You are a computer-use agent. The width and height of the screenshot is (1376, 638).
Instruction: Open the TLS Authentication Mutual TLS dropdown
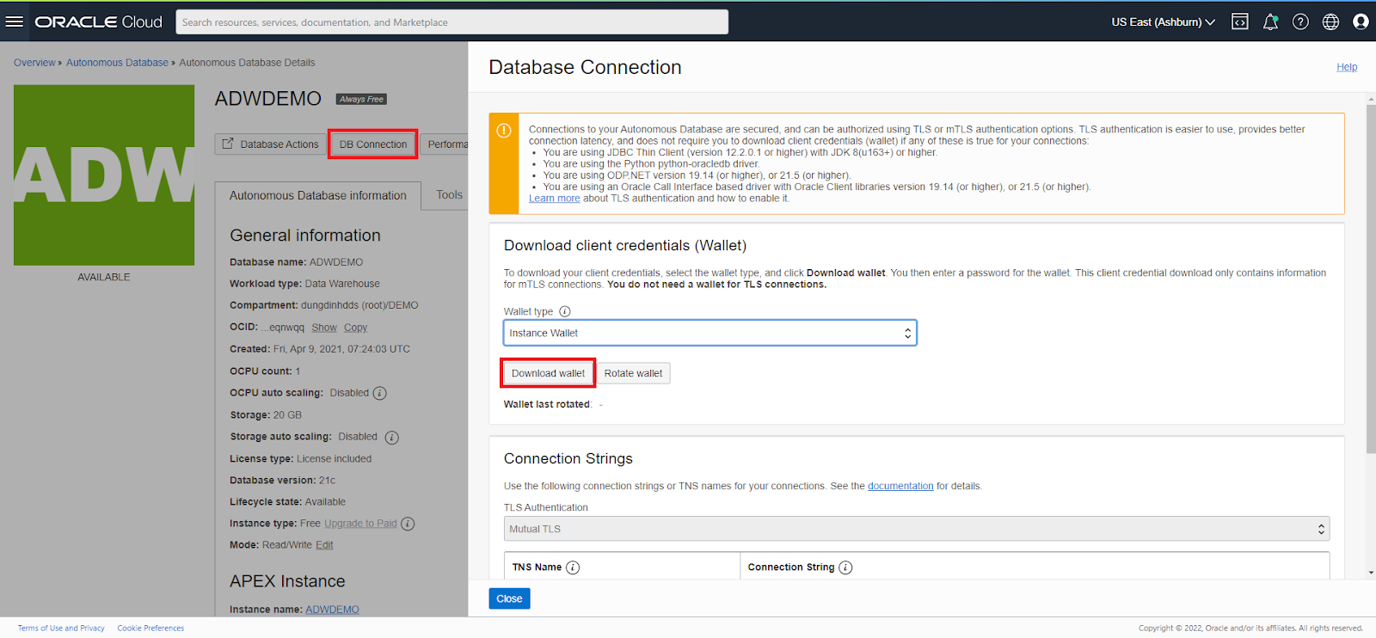click(x=917, y=529)
